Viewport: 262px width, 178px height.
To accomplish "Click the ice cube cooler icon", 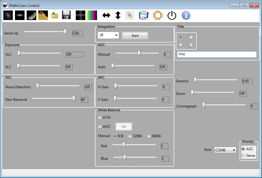I will [x=144, y=15].
